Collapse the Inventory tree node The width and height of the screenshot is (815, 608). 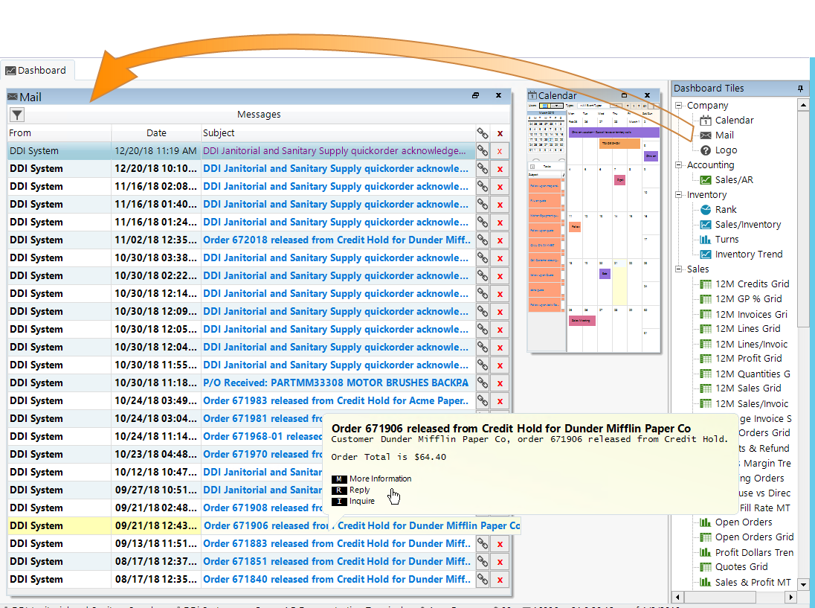click(679, 195)
